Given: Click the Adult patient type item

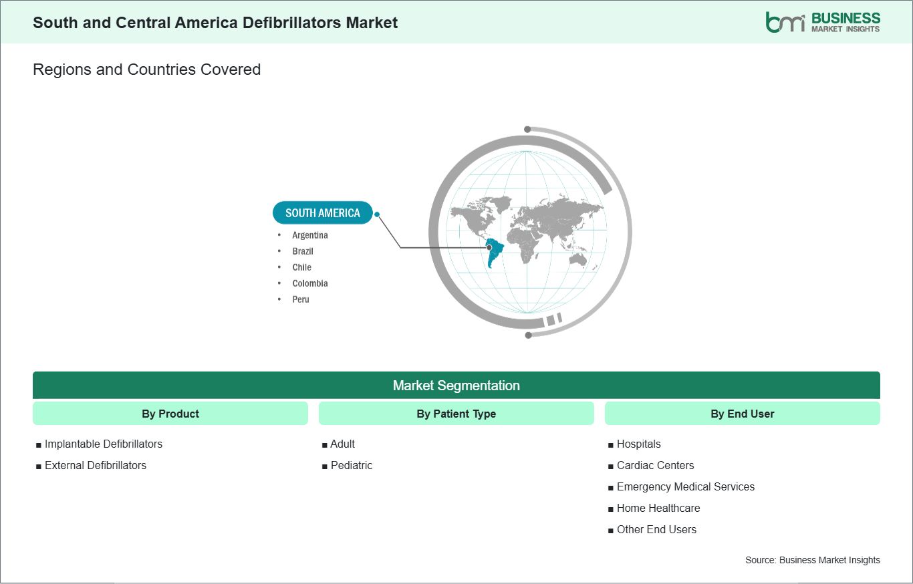Looking at the screenshot, I should 343,444.
